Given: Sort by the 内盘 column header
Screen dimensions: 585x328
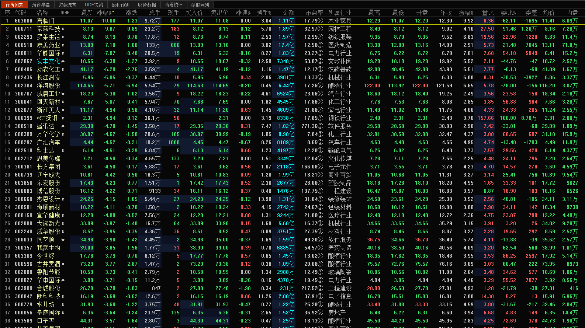Looking at the screenshot, I should coord(572,13).
